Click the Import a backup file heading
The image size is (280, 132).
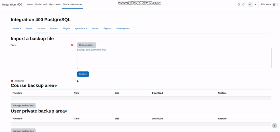click(x=32, y=39)
